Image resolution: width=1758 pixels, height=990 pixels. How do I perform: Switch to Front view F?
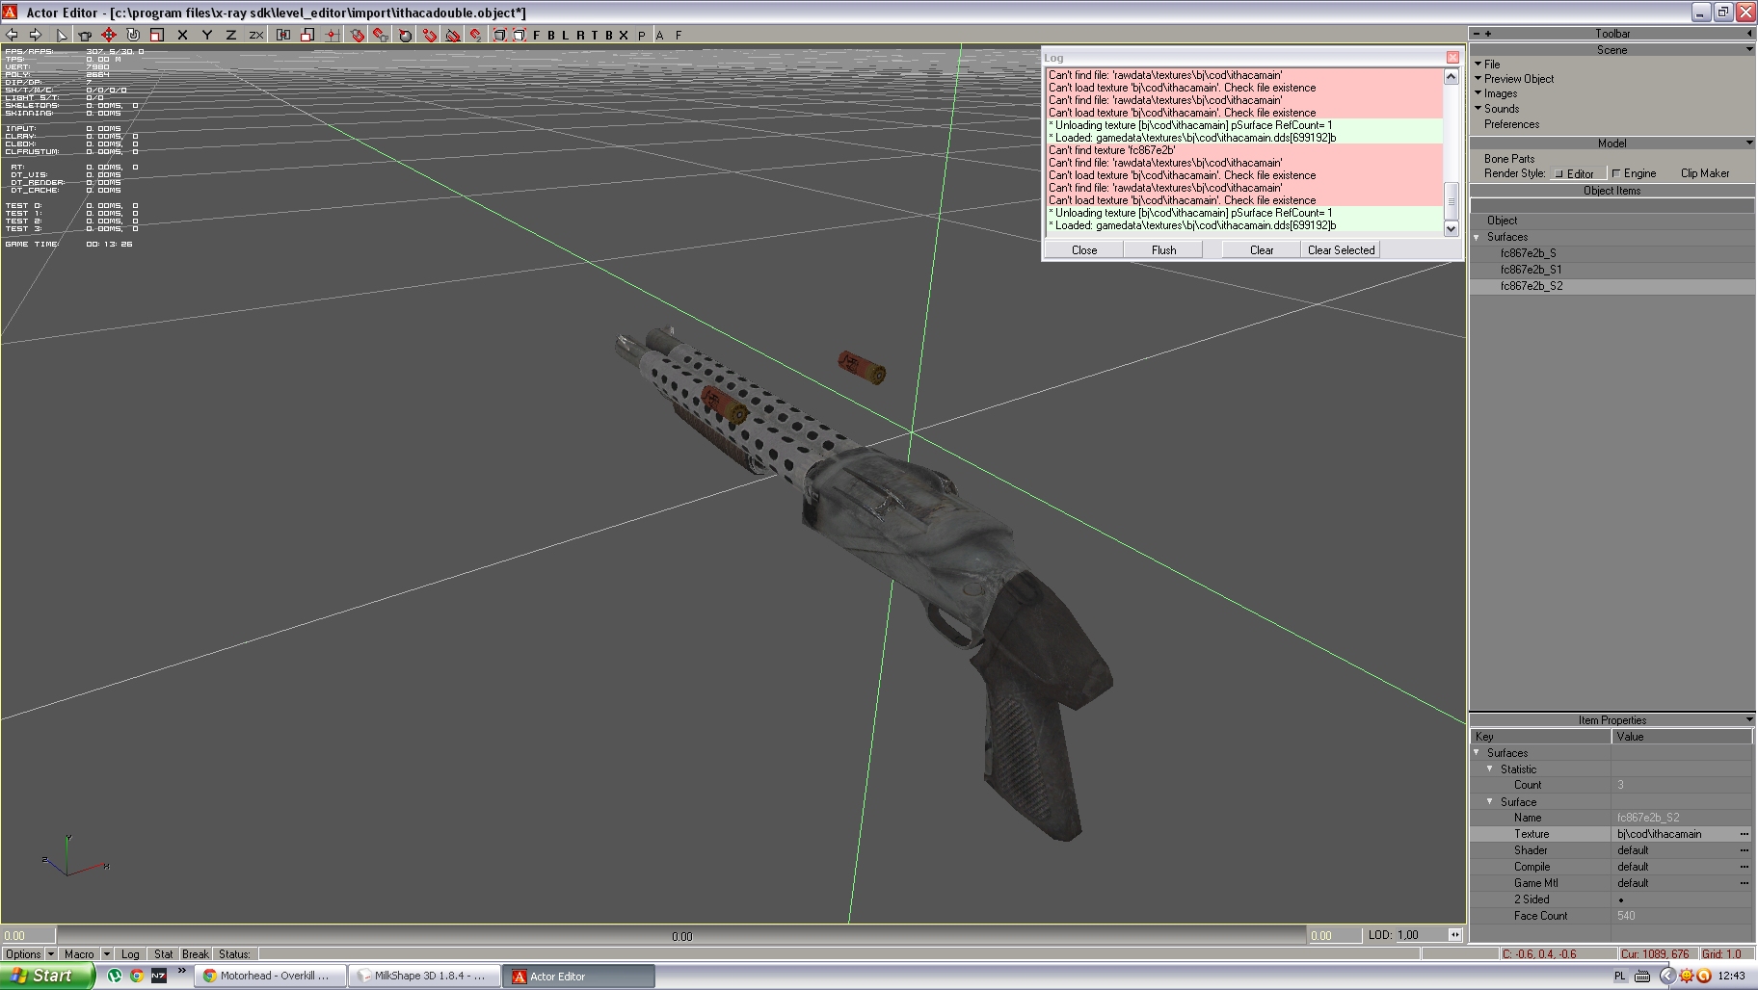(537, 35)
